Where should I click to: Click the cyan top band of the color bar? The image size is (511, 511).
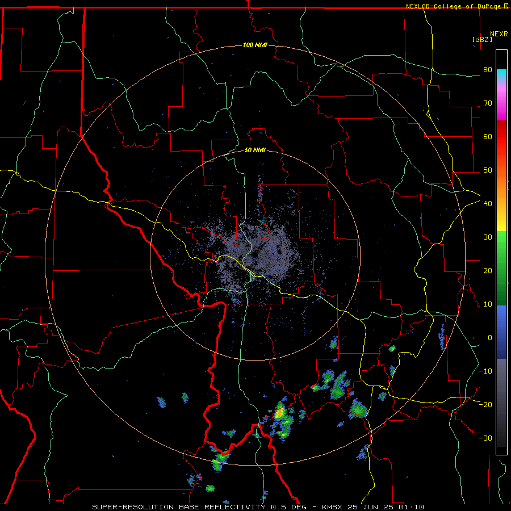click(501, 74)
